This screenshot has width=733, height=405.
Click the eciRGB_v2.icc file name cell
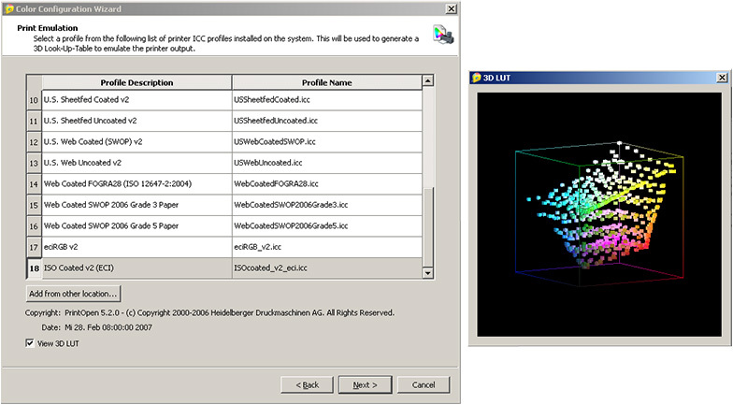point(327,247)
